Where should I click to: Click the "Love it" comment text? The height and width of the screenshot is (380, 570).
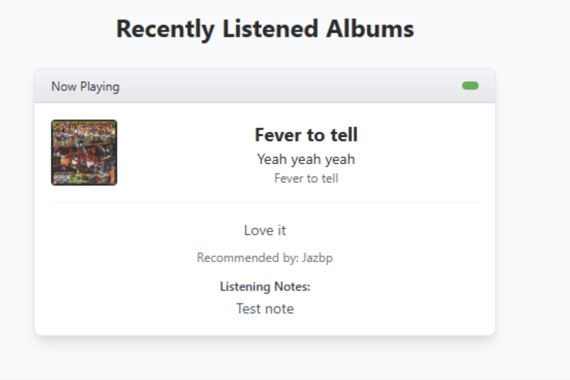(265, 230)
